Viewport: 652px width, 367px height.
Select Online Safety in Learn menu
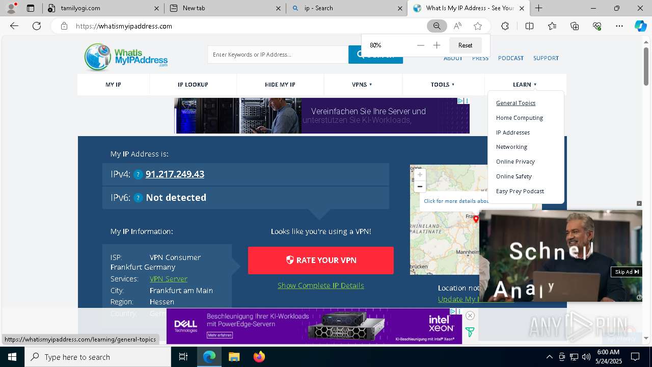pos(514,176)
